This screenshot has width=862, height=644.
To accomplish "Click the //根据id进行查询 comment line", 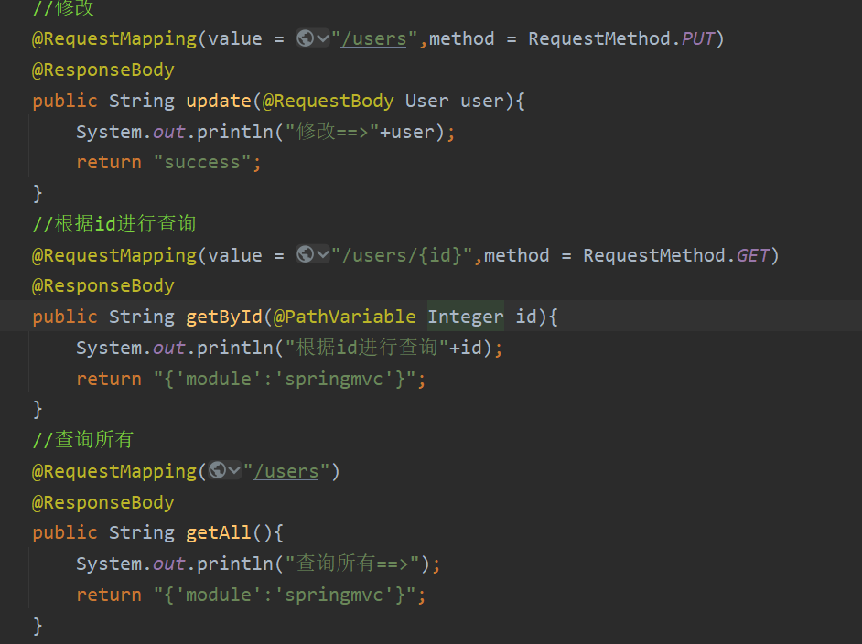I will click(x=114, y=224).
